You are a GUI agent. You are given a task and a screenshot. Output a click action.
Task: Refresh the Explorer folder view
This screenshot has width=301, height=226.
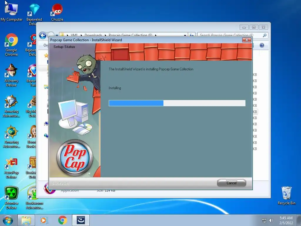point(192,35)
